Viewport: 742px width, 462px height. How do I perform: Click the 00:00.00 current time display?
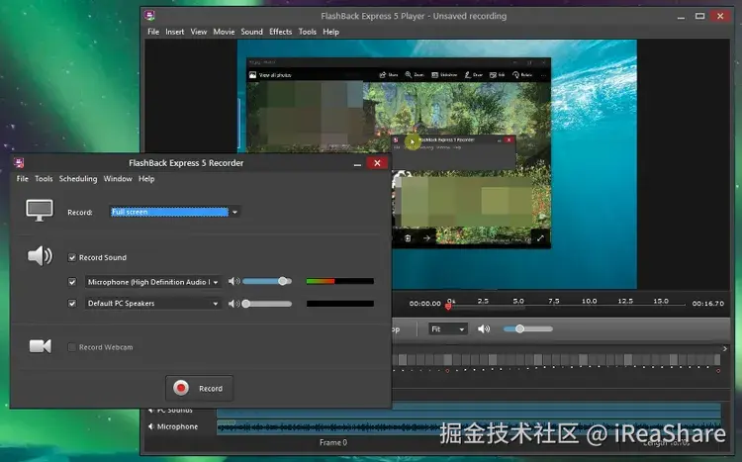coord(425,304)
